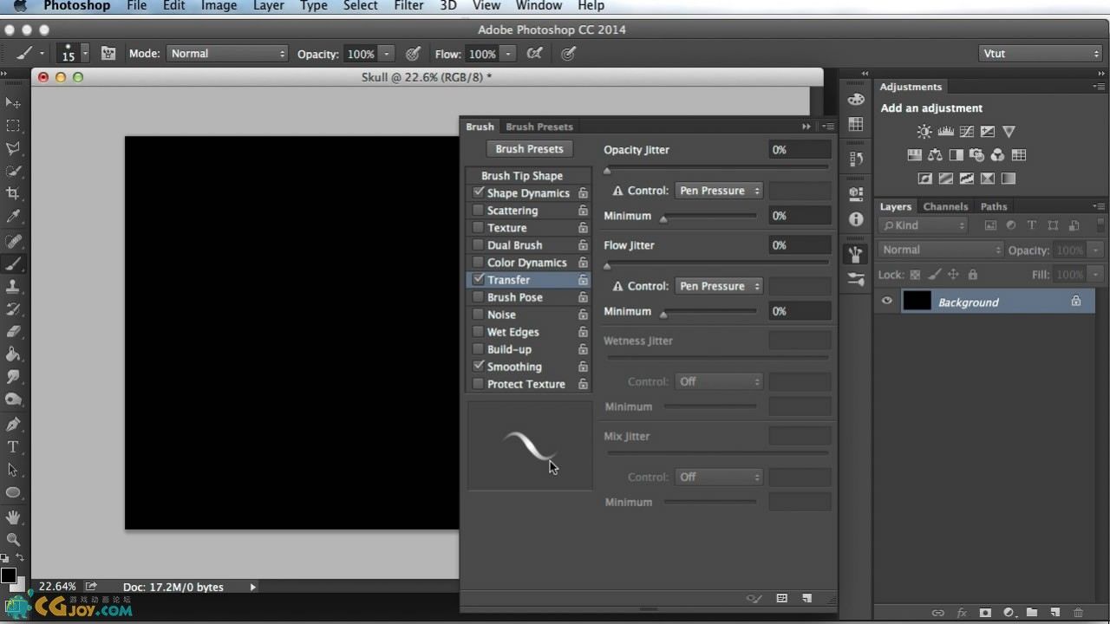This screenshot has height=624, width=1110.
Task: Select the Eyedropper tool
Action: pyautogui.click(x=13, y=216)
